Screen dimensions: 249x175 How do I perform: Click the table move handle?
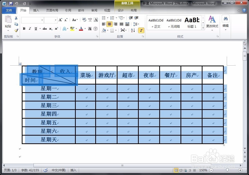[x=20, y=64]
